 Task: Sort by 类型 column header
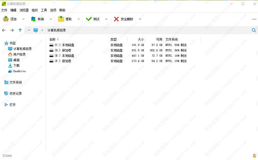click(x=114, y=39)
